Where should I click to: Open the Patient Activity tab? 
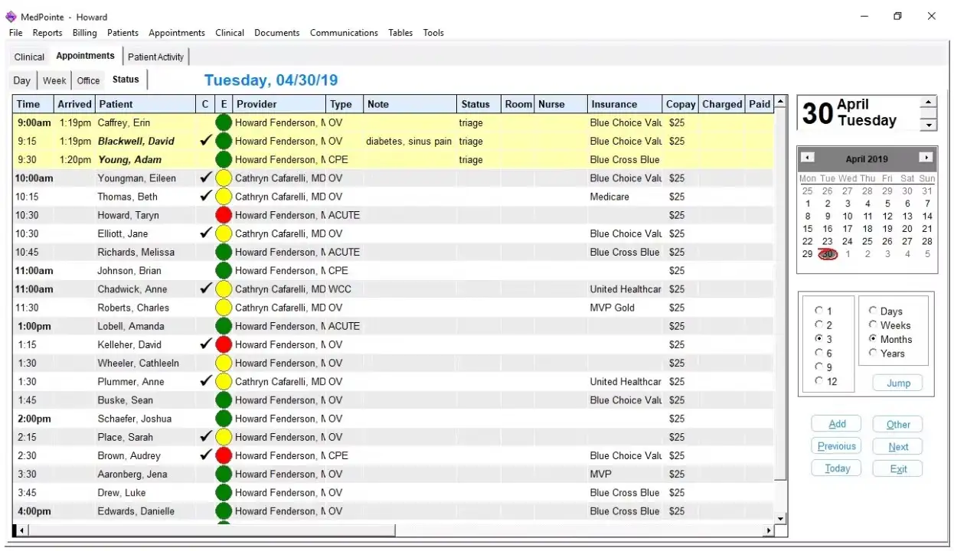[x=155, y=56]
